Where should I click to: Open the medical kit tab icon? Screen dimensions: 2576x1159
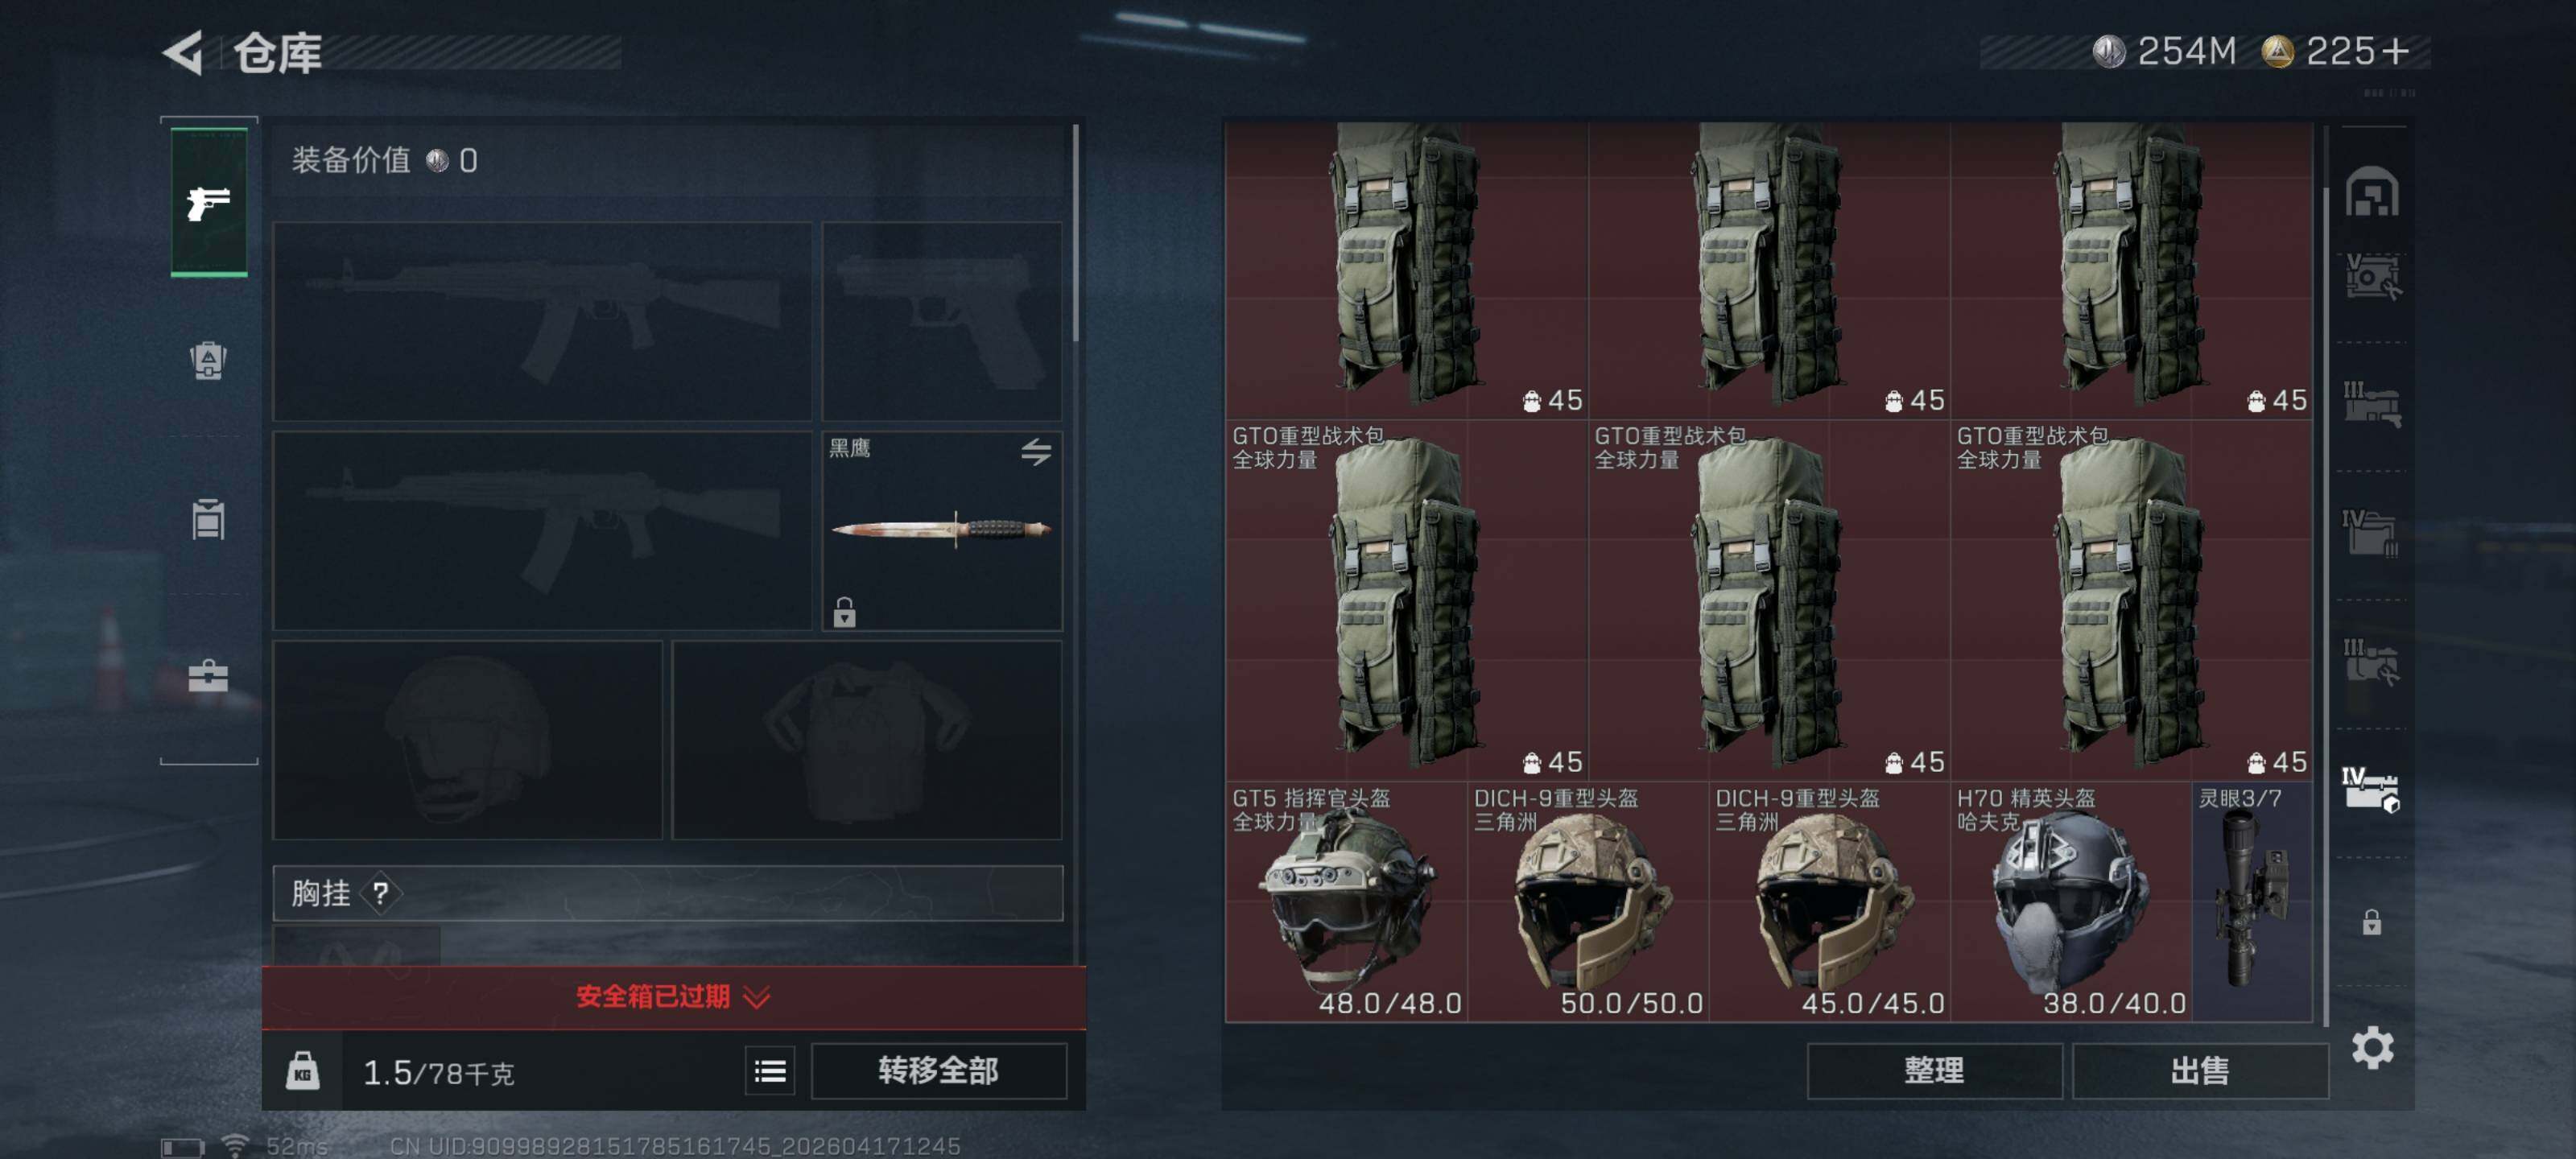tap(208, 677)
